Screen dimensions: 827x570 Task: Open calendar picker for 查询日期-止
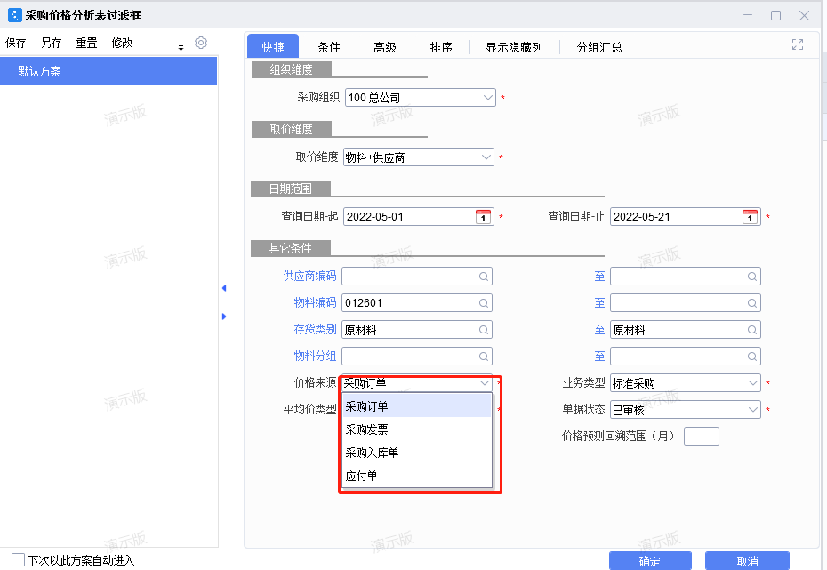pos(750,217)
